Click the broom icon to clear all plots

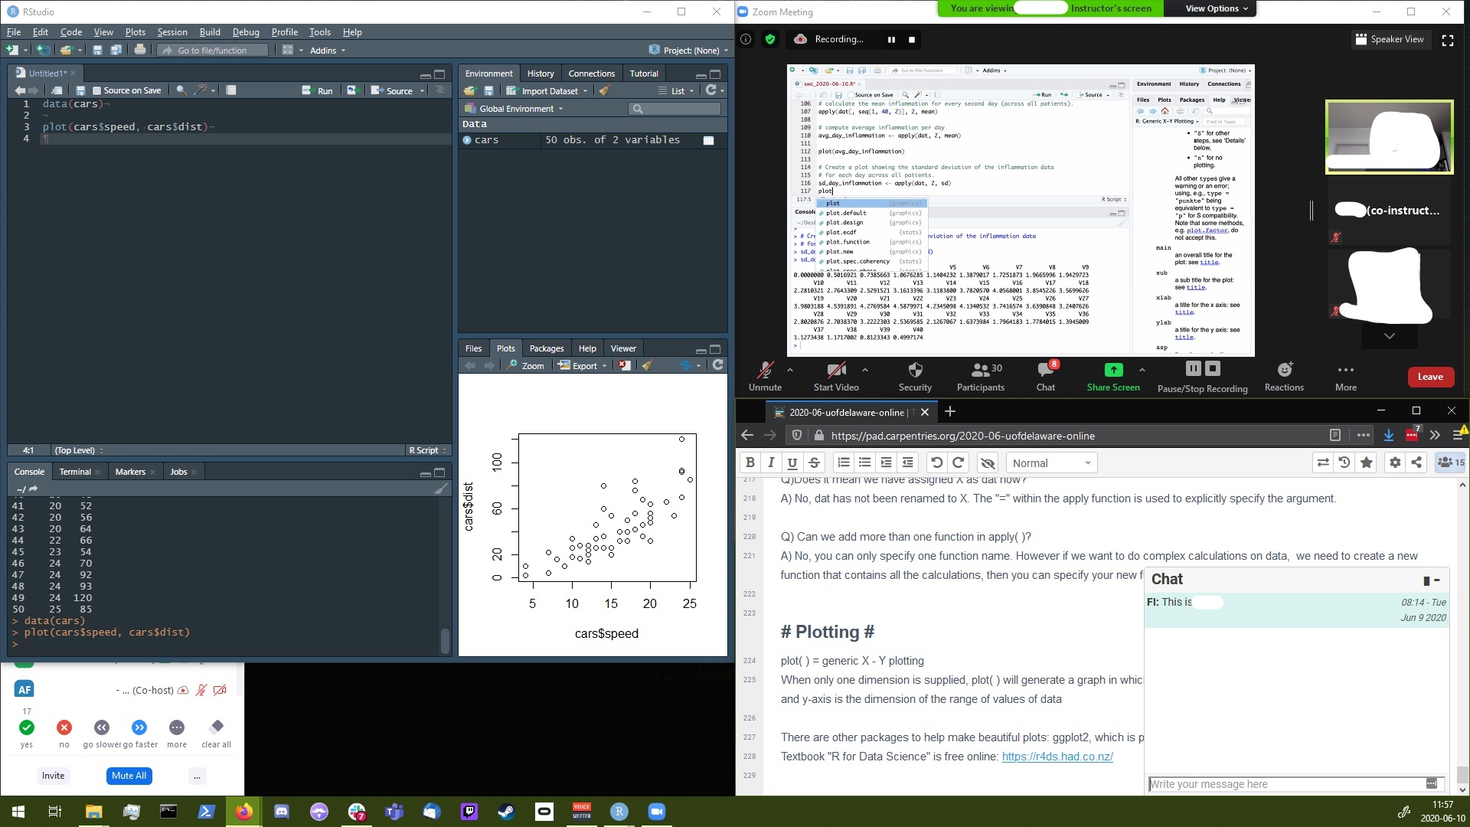tap(647, 365)
